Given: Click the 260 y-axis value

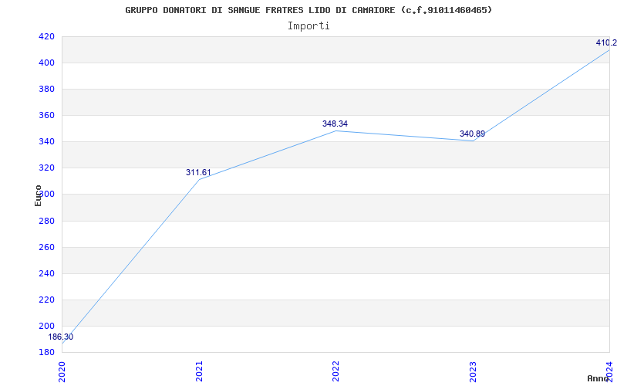Looking at the screenshot, I should 46,248.
